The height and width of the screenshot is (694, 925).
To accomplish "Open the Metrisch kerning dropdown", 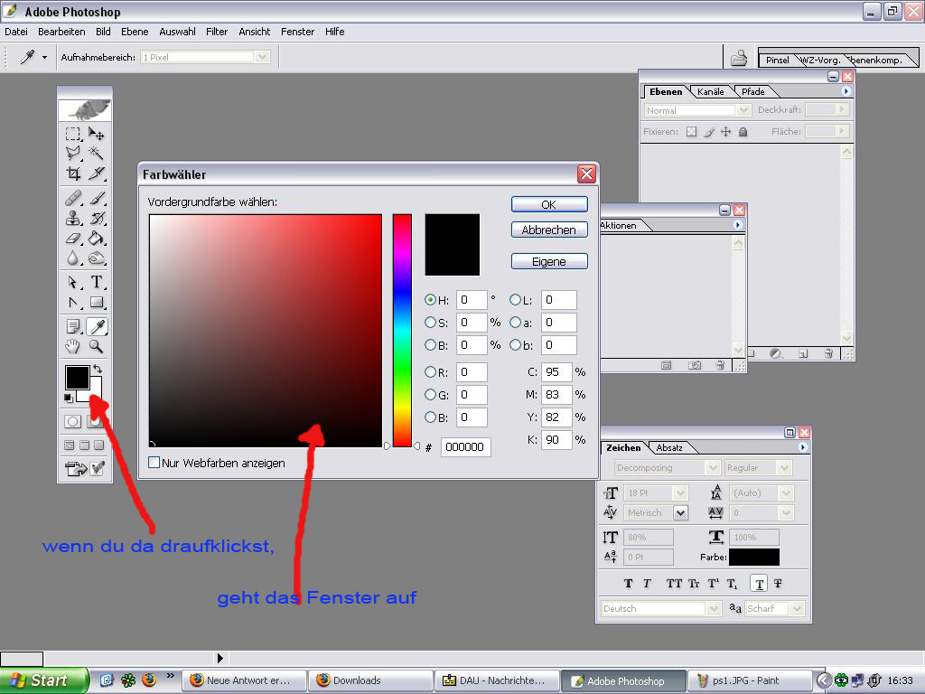I will (x=679, y=512).
